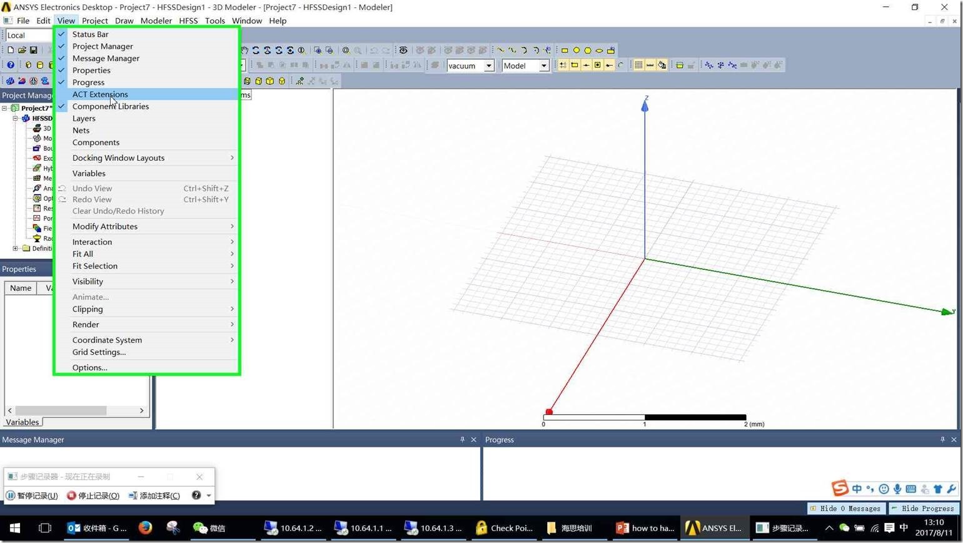Toggle Properties window check
963x543 pixels.
tap(147, 70)
